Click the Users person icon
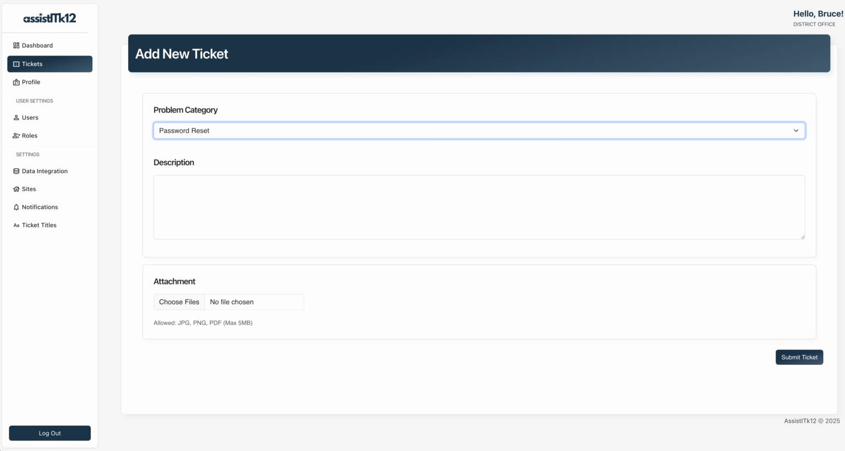This screenshot has width=845, height=451. (16, 117)
